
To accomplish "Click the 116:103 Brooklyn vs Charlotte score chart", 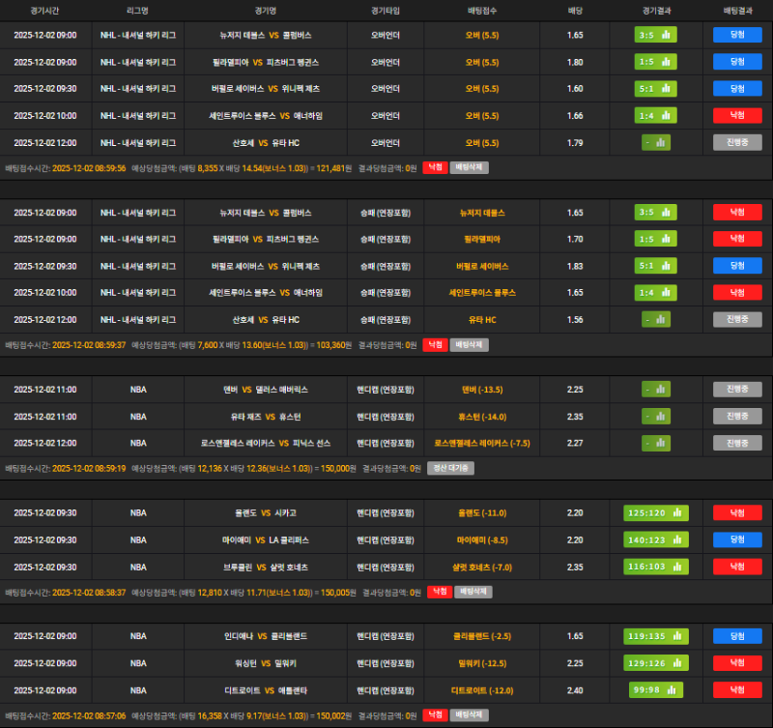I will (656, 567).
